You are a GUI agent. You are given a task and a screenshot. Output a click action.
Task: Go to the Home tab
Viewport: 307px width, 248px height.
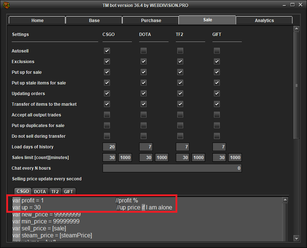click(37, 21)
